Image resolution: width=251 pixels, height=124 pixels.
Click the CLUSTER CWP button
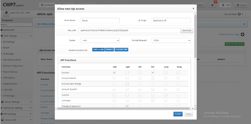(x=121, y=50)
